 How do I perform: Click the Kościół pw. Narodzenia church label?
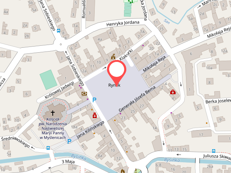click(53, 128)
